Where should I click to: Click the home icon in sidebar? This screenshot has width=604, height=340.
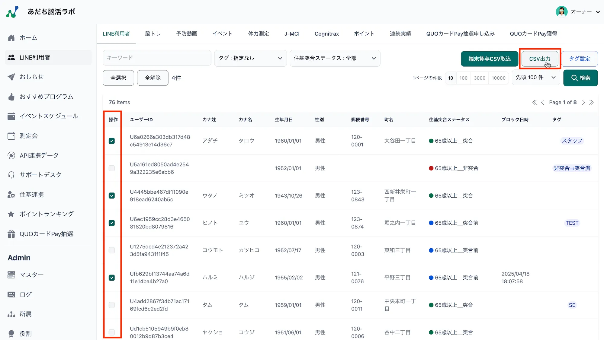click(11, 38)
